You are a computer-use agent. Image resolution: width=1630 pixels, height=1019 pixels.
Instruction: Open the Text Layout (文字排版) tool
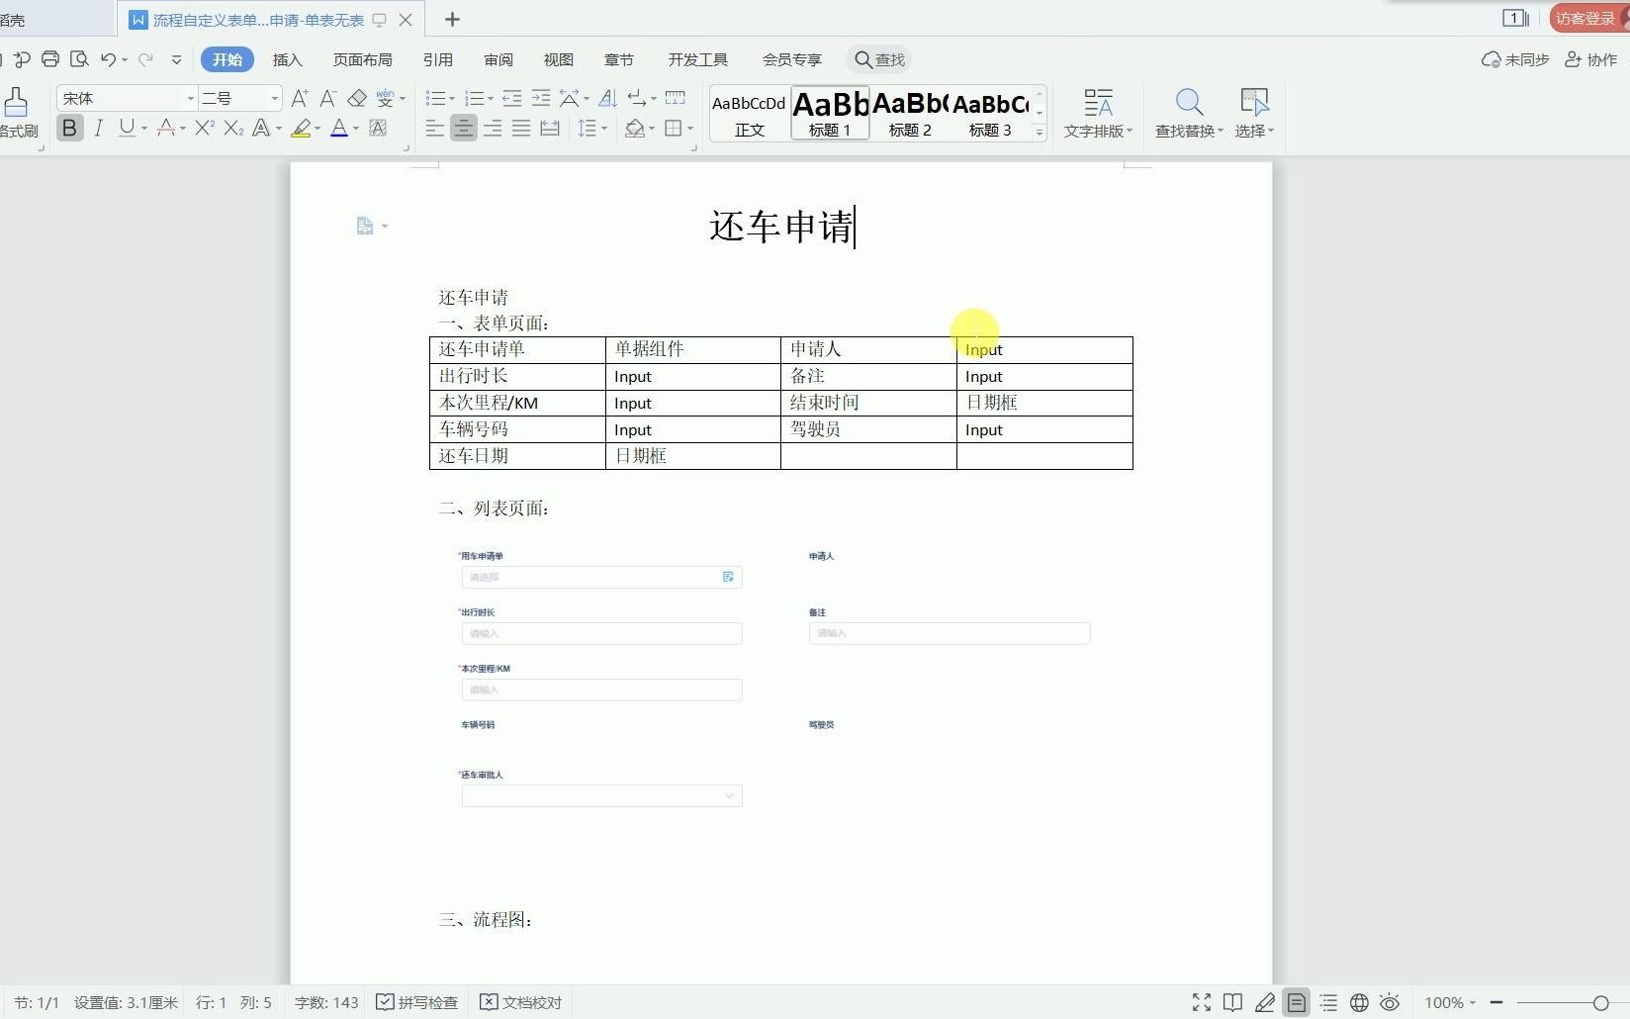point(1098,113)
